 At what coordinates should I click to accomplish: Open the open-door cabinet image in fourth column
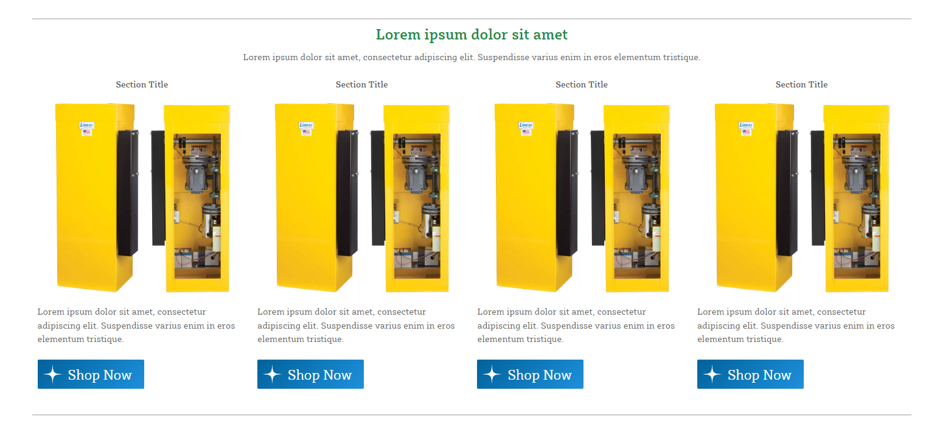coord(851,198)
